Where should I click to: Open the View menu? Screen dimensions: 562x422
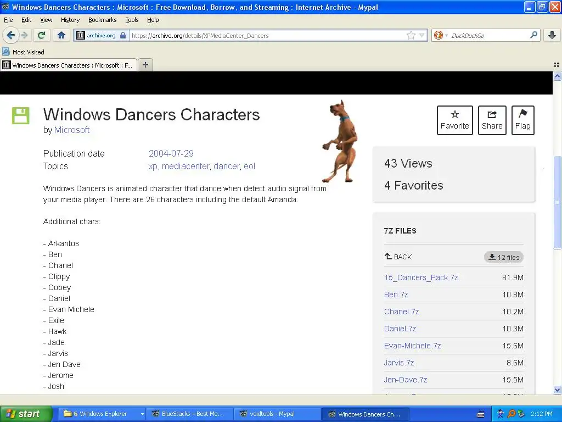46,20
